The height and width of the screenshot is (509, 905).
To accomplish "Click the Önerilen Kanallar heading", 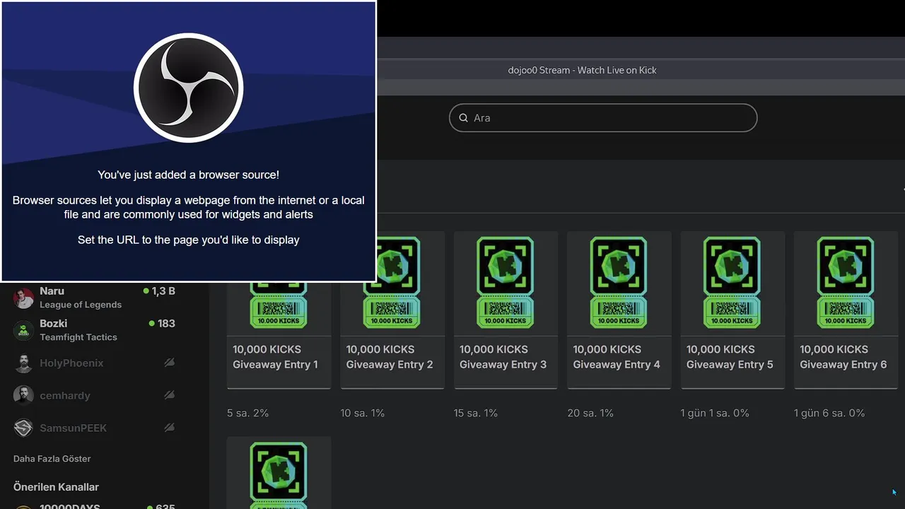I will click(56, 487).
